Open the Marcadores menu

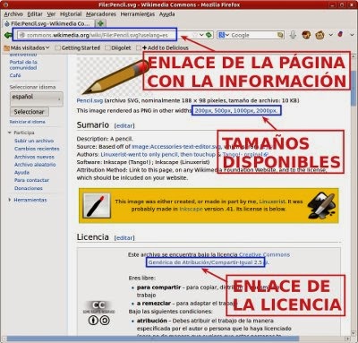click(x=101, y=14)
